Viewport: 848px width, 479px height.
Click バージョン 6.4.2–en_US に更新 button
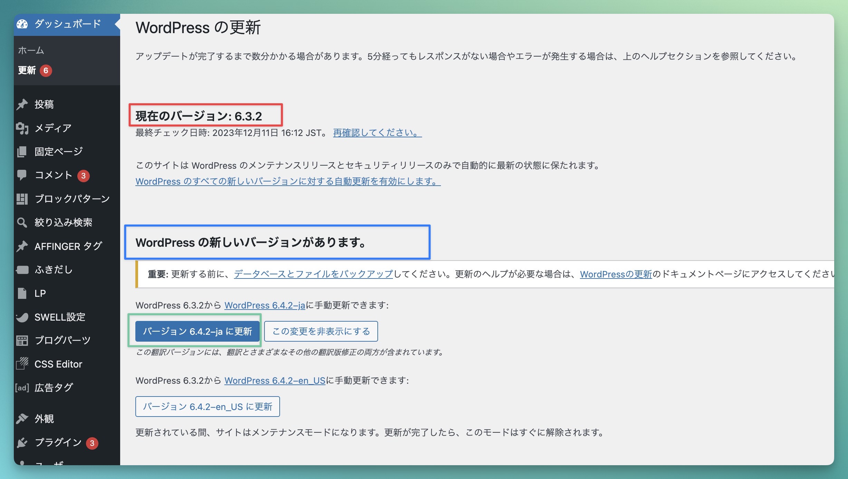208,407
